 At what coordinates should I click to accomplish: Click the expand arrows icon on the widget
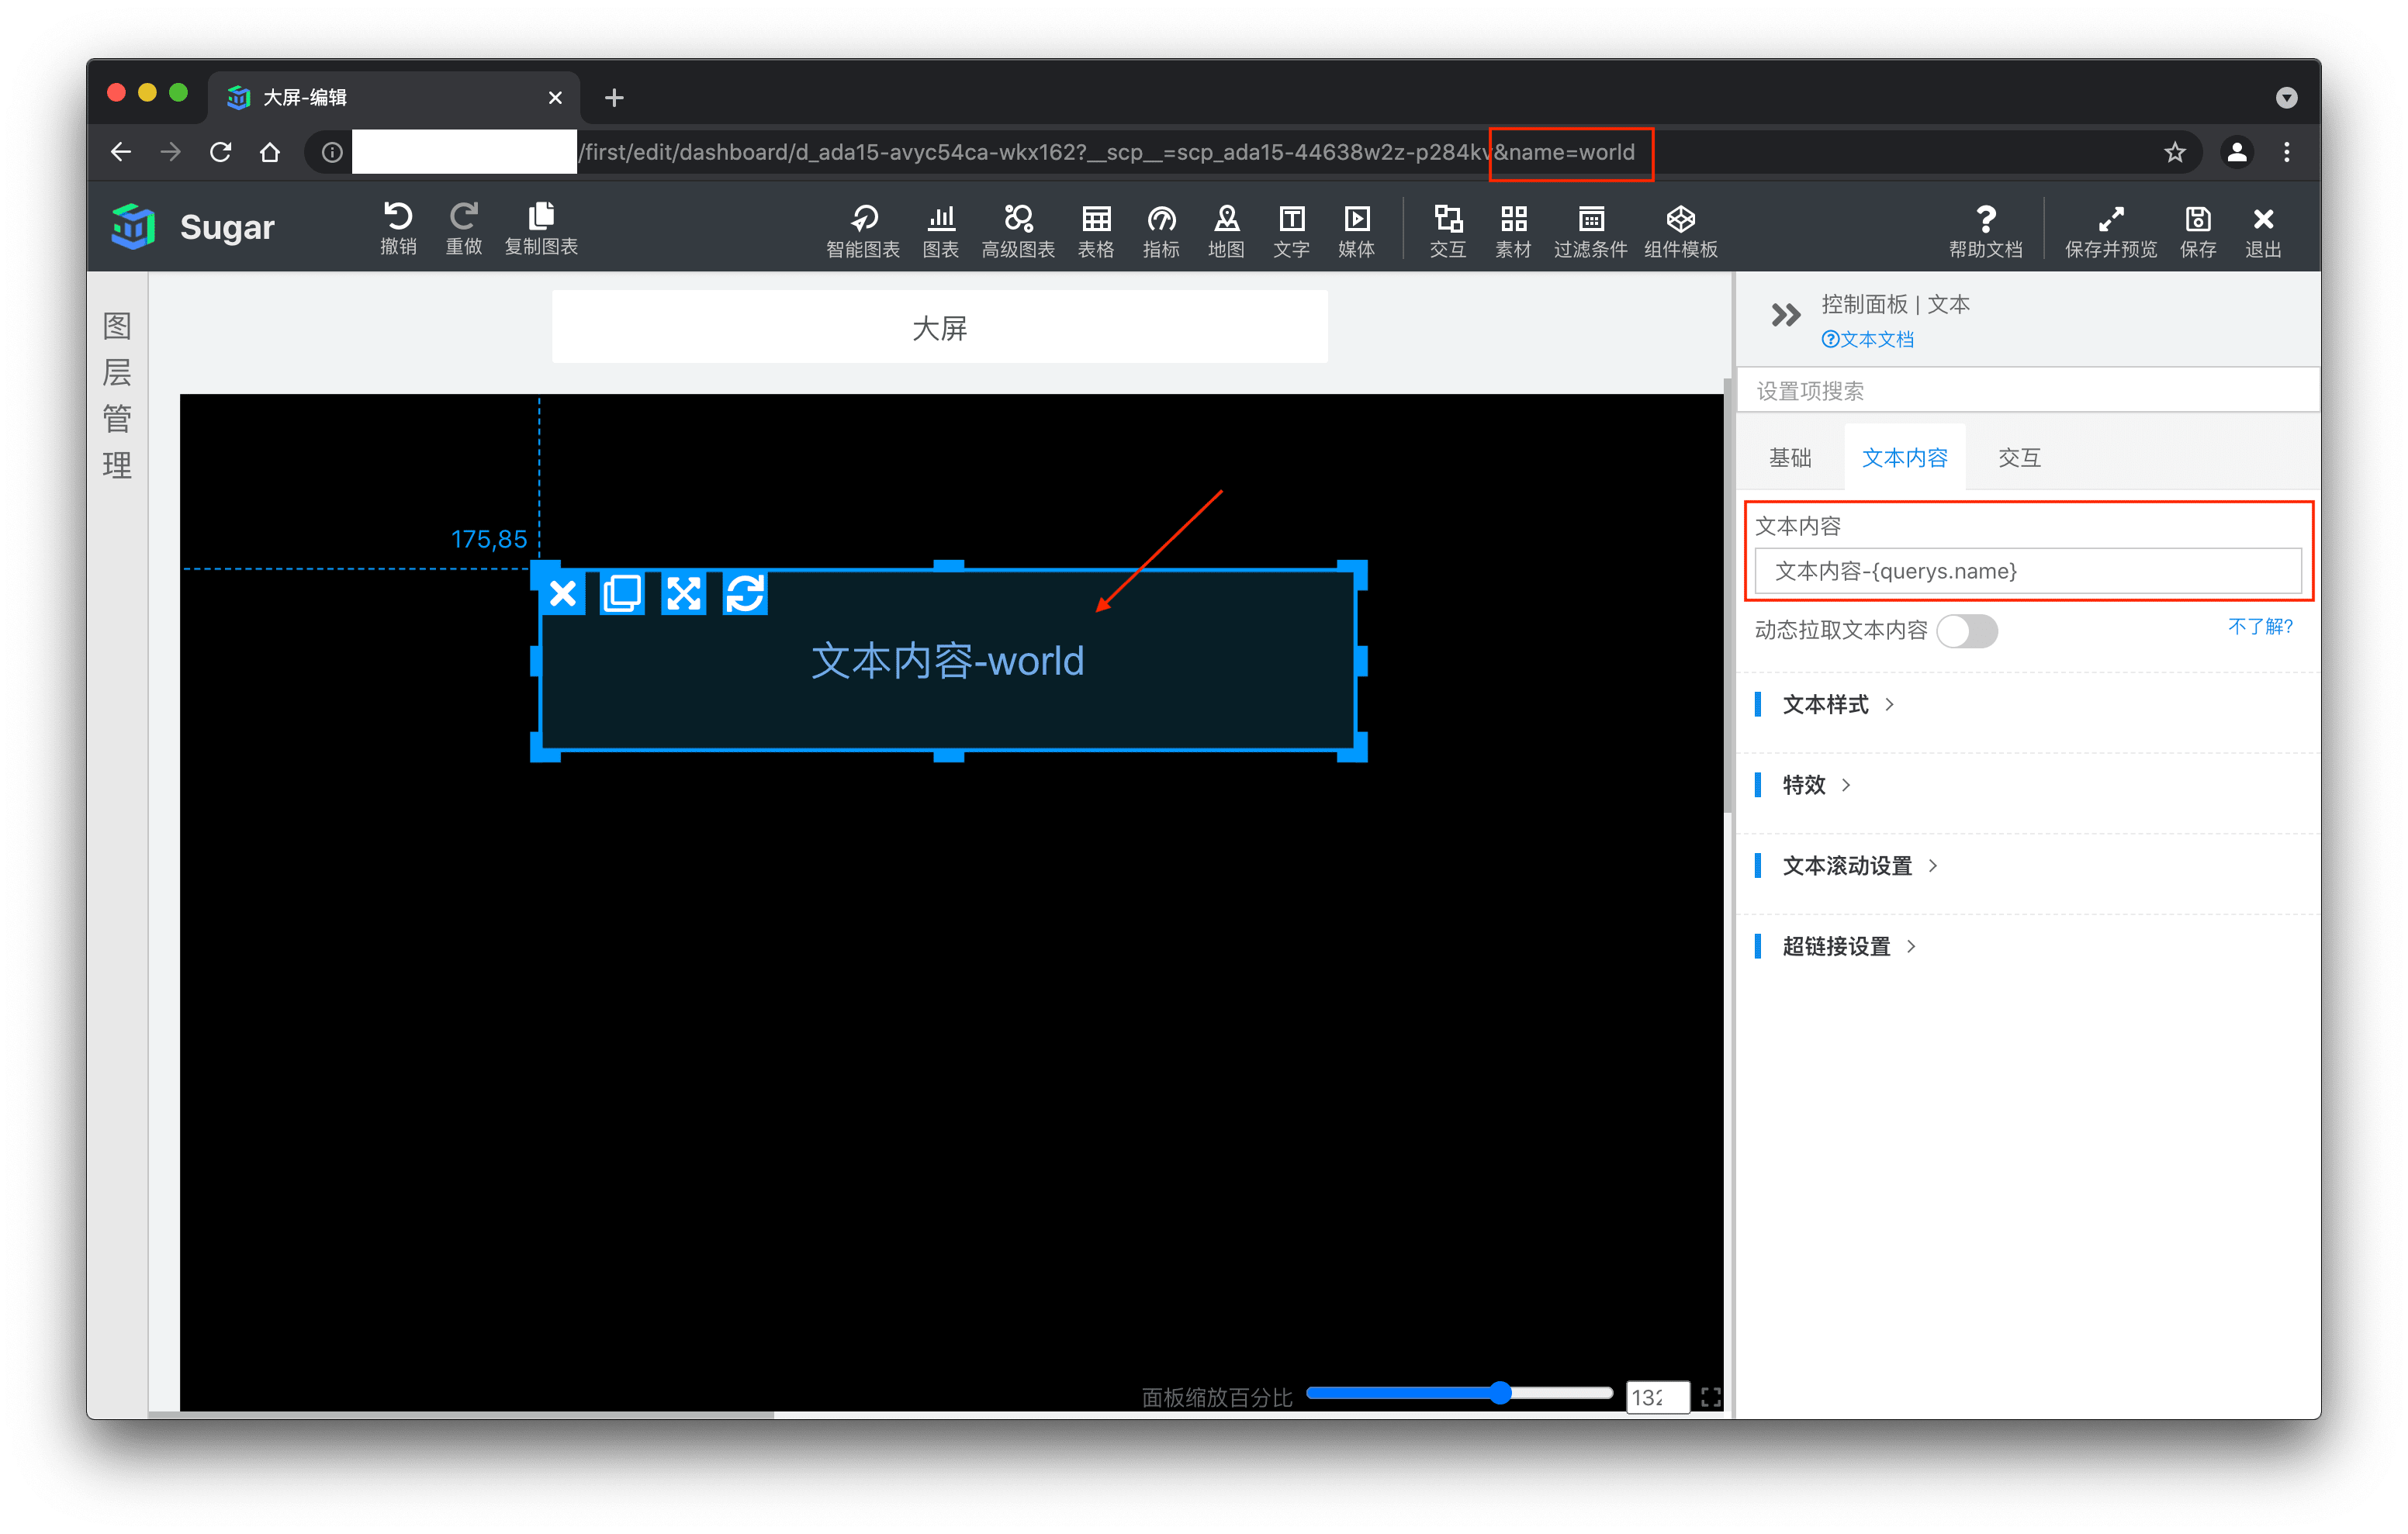(x=684, y=594)
